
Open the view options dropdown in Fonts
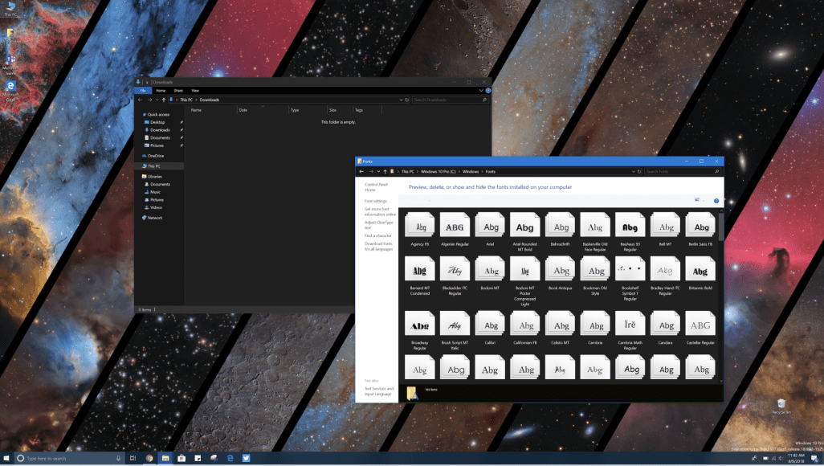tap(703, 200)
